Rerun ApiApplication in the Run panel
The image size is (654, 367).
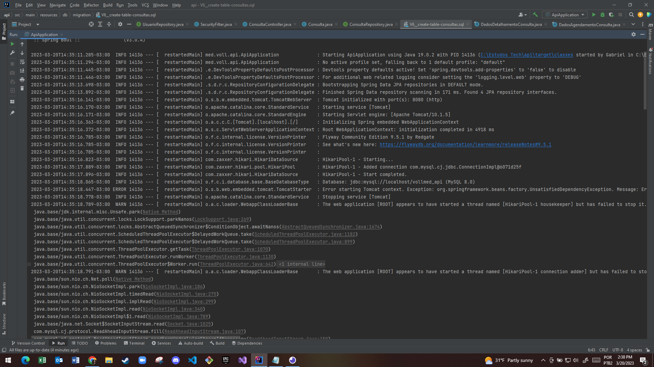(12, 44)
